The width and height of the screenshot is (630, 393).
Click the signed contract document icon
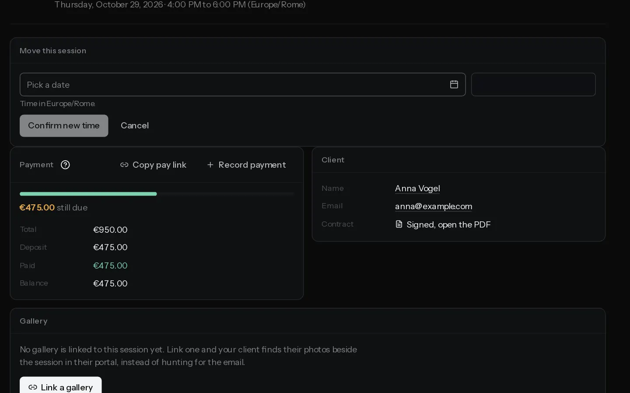[399, 224]
